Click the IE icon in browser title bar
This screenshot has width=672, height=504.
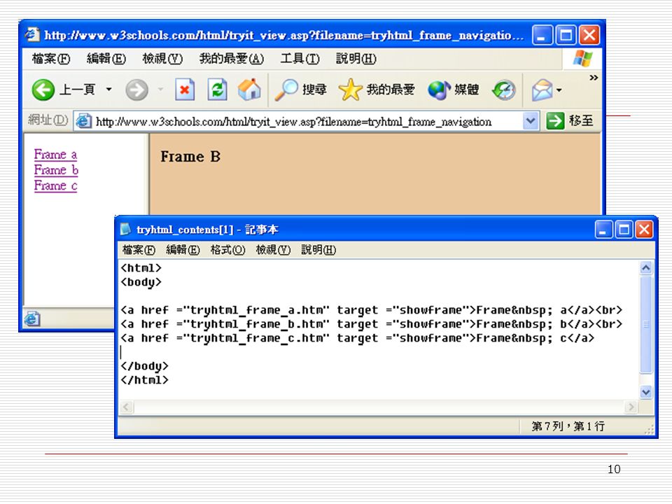click(33, 35)
